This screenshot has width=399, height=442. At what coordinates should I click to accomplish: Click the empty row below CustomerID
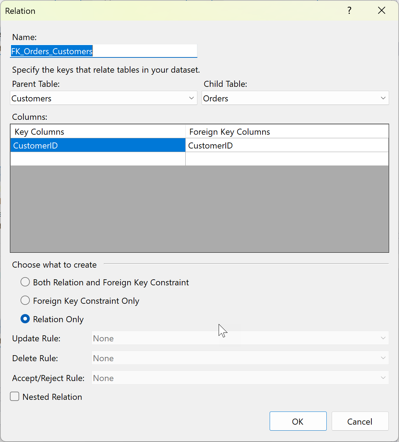(x=98, y=159)
